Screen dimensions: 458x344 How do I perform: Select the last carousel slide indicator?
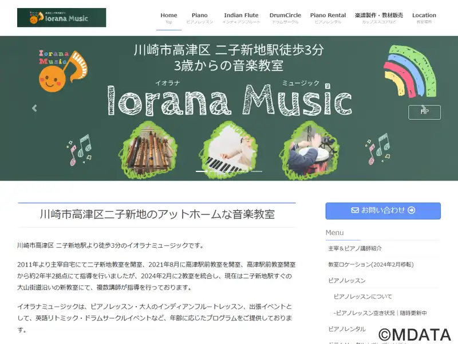coord(256,171)
